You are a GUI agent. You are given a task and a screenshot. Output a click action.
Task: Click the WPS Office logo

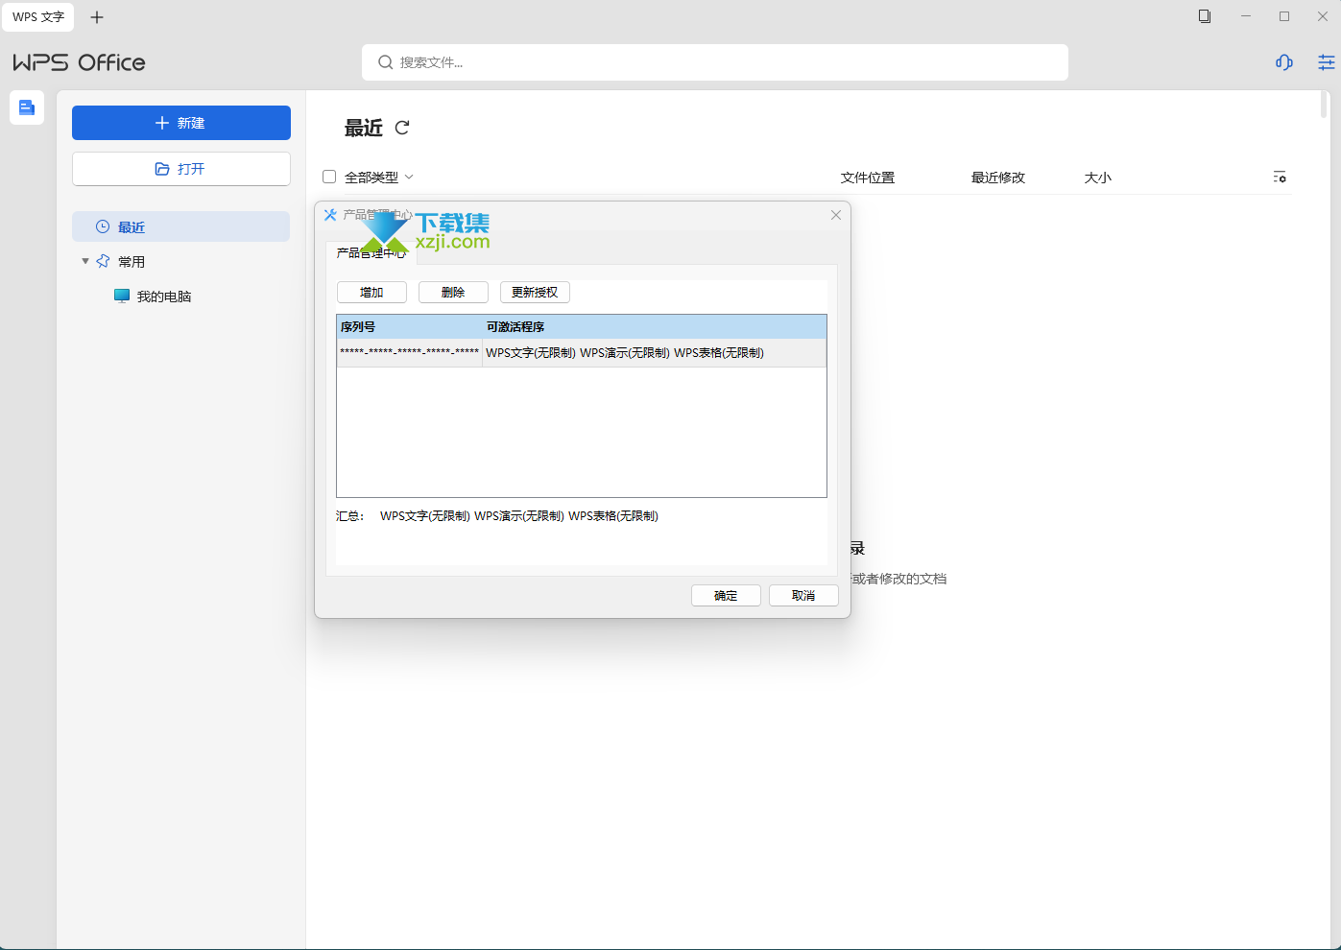[79, 62]
